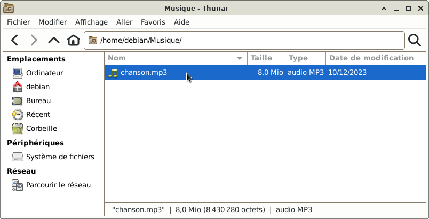Image resolution: width=429 pixels, height=219 pixels.
Task: Click the Musique folder icon in title bar
Action: pos(9,9)
